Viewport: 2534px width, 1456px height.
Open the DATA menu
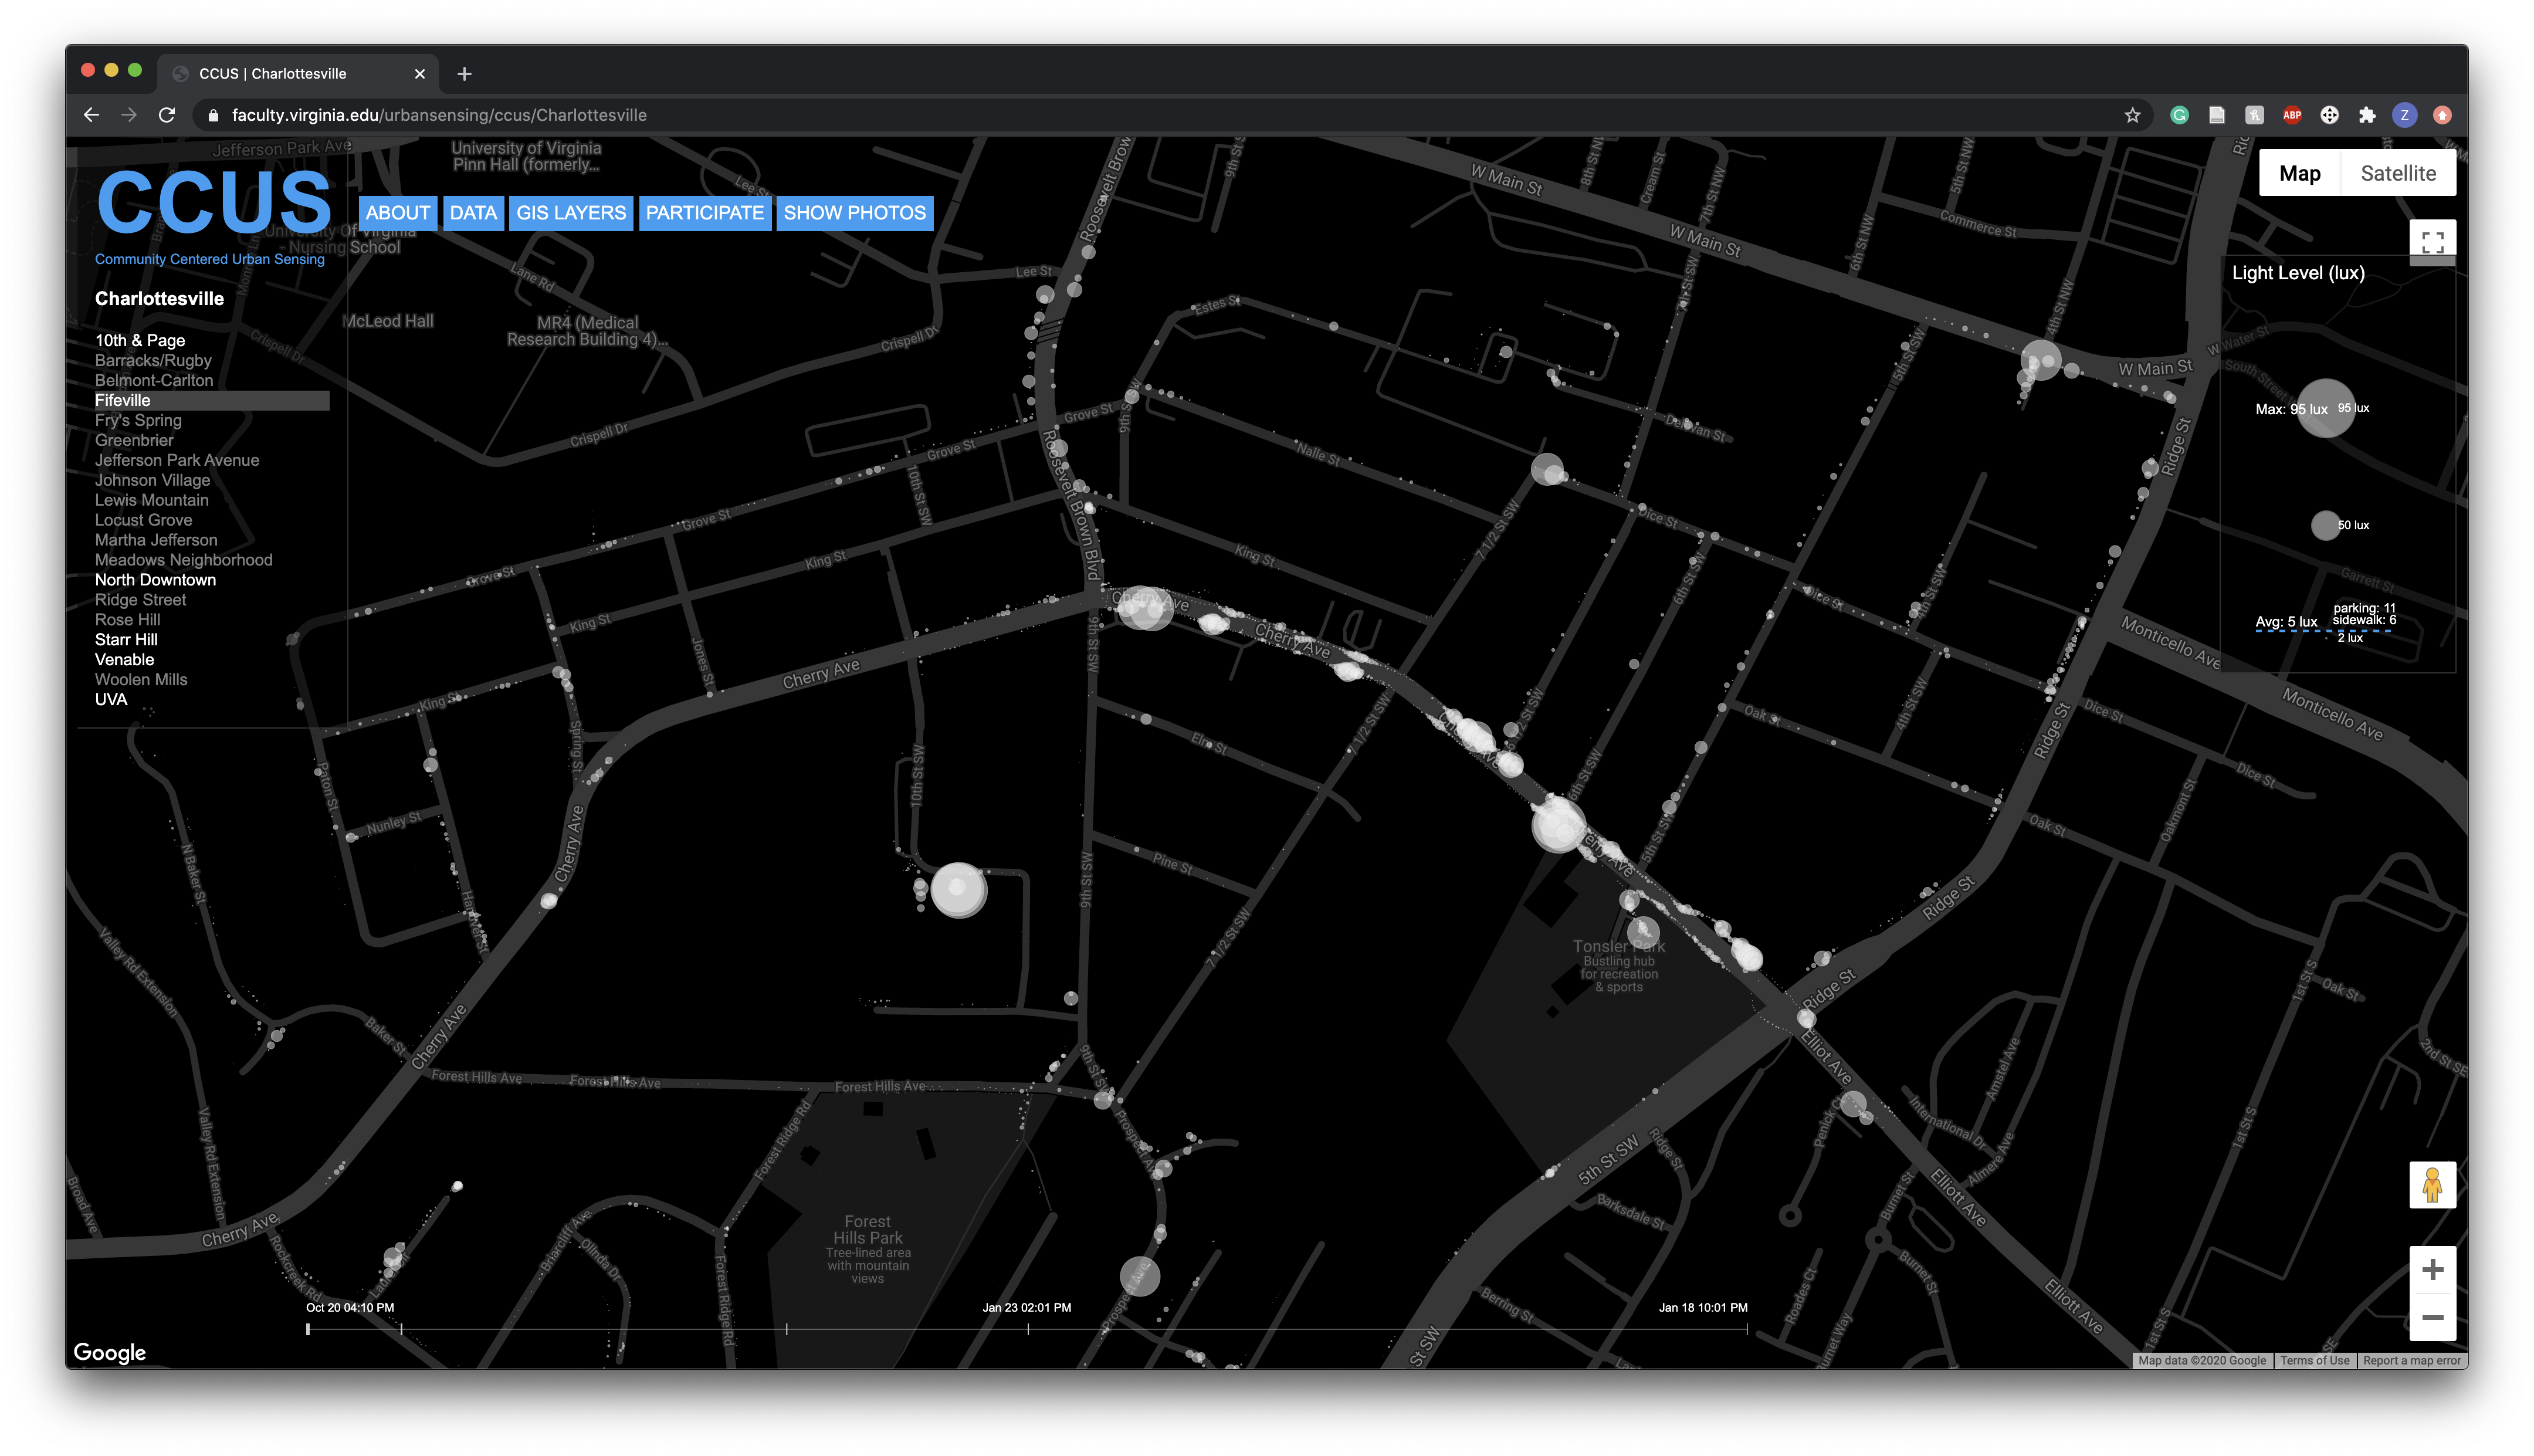coord(473,213)
